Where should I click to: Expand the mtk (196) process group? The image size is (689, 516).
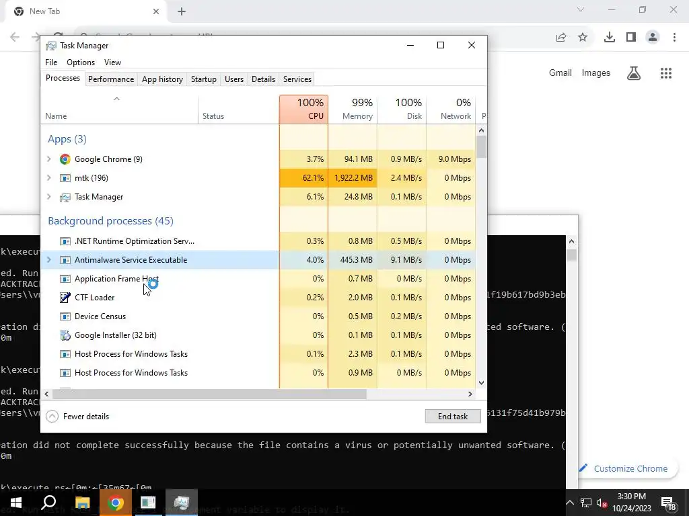point(48,178)
